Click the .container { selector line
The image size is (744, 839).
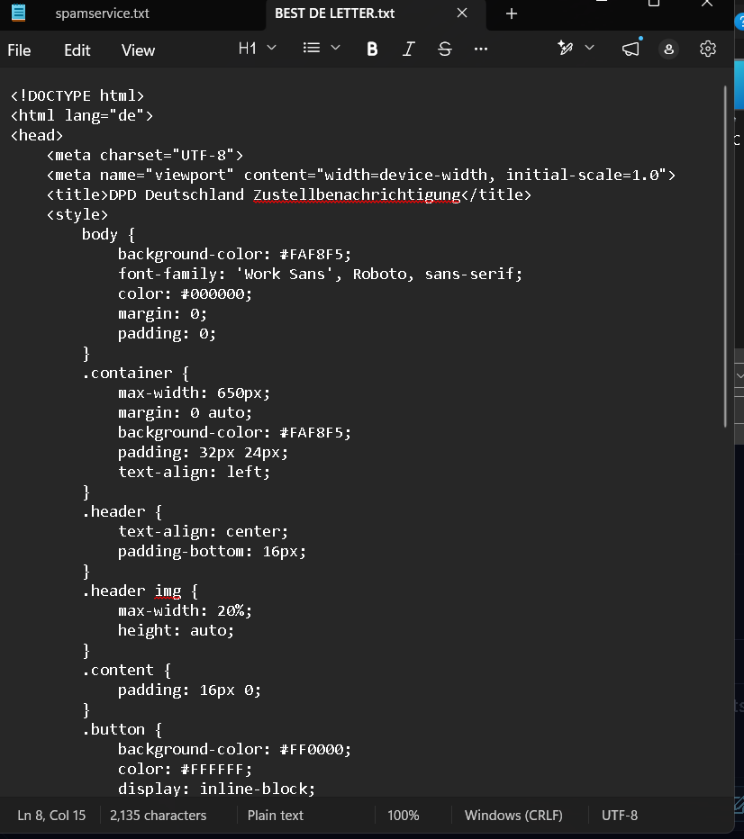point(135,373)
